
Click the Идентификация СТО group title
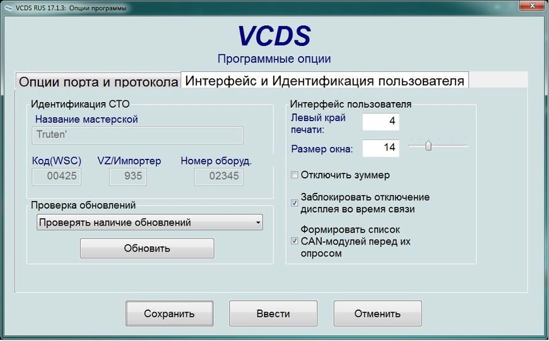[80, 104]
